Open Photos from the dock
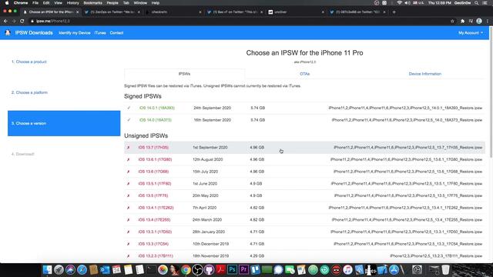Image resolution: width=493 pixels, height=277 pixels. [163, 270]
